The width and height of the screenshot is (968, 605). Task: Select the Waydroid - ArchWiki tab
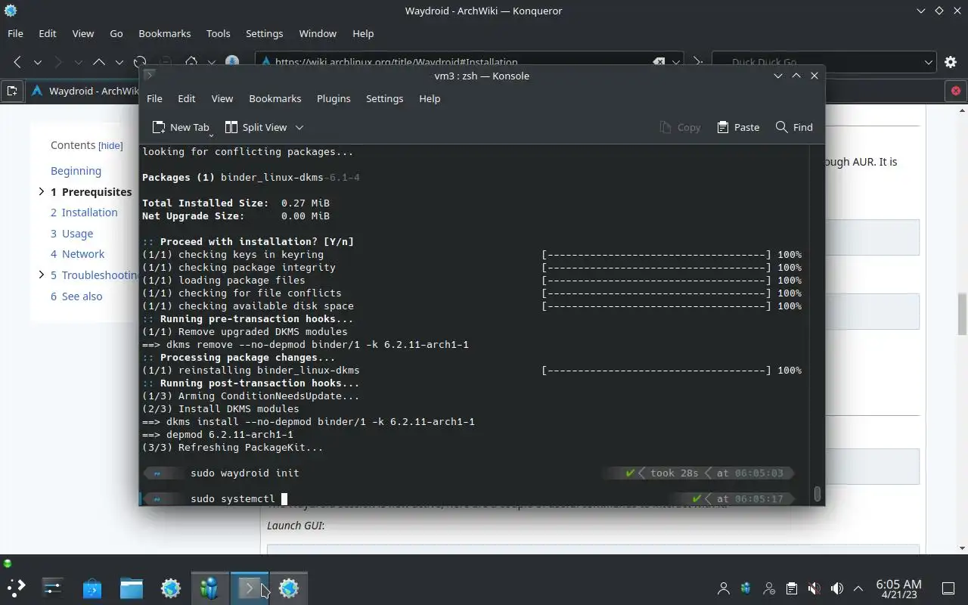click(82, 91)
